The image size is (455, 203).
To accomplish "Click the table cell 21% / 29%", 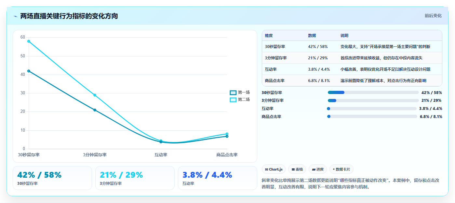I will (318, 58).
